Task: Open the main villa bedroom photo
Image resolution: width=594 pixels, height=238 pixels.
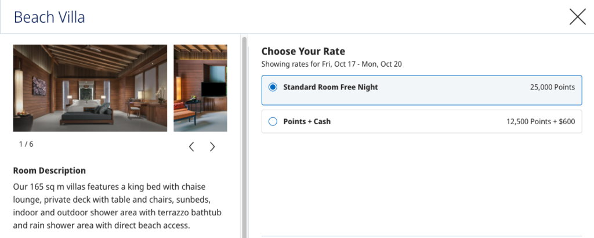Action: (89, 88)
